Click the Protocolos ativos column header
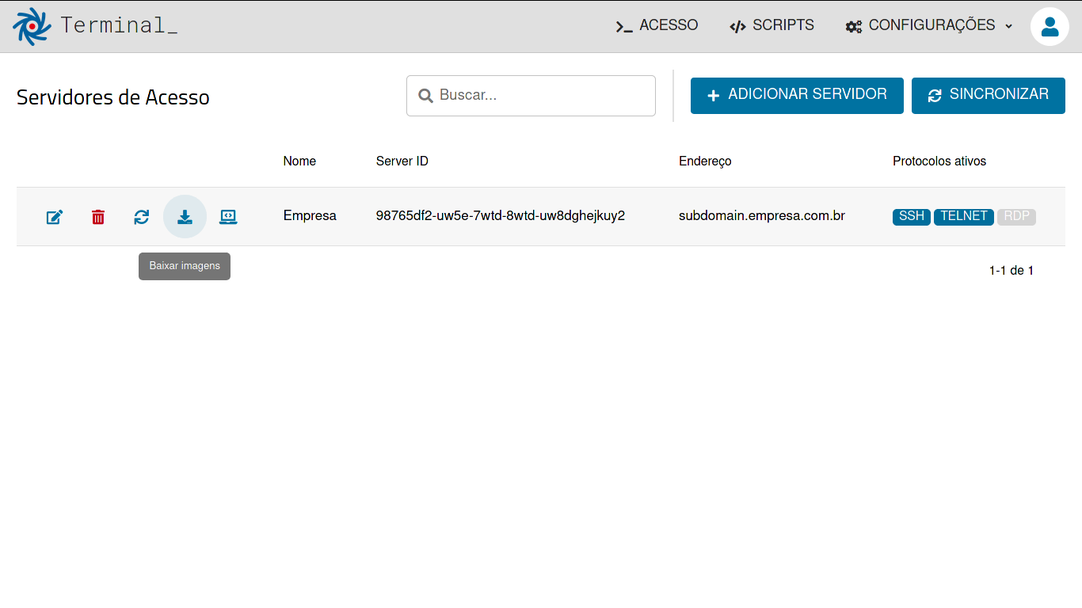 pos(939,161)
